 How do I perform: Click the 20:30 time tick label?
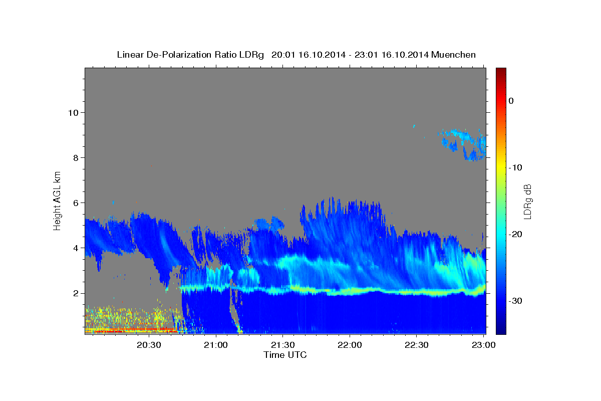coord(149,345)
